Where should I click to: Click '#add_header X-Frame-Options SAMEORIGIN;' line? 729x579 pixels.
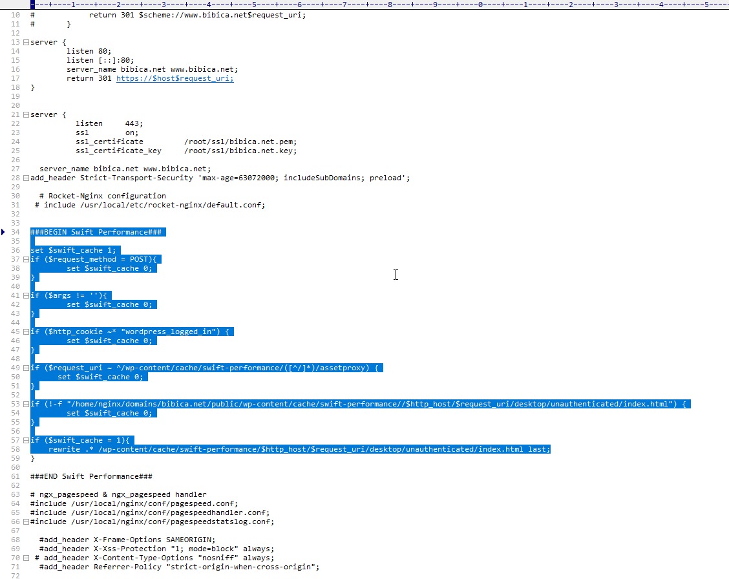pyautogui.click(x=127, y=540)
